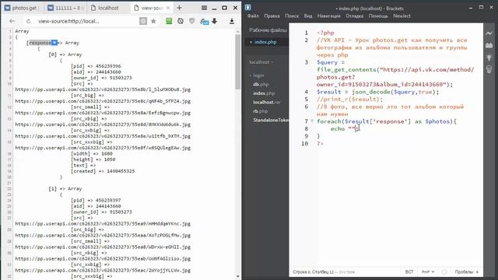The width and height of the screenshot is (498, 280).
Task: Bookmark the page with the star icon
Action: pos(153,21)
